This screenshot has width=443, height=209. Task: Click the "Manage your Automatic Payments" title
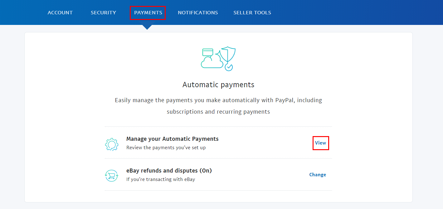pyautogui.click(x=172, y=139)
